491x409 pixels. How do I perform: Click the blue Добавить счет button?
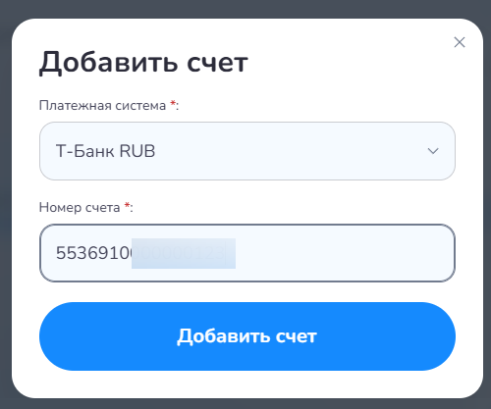[247, 336]
